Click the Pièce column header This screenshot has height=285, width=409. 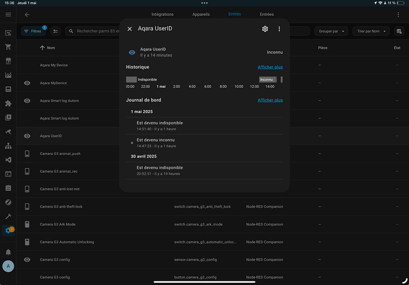point(322,48)
